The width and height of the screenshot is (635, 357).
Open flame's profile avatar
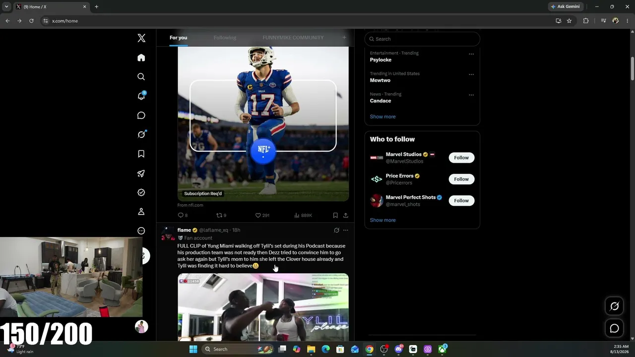click(168, 234)
